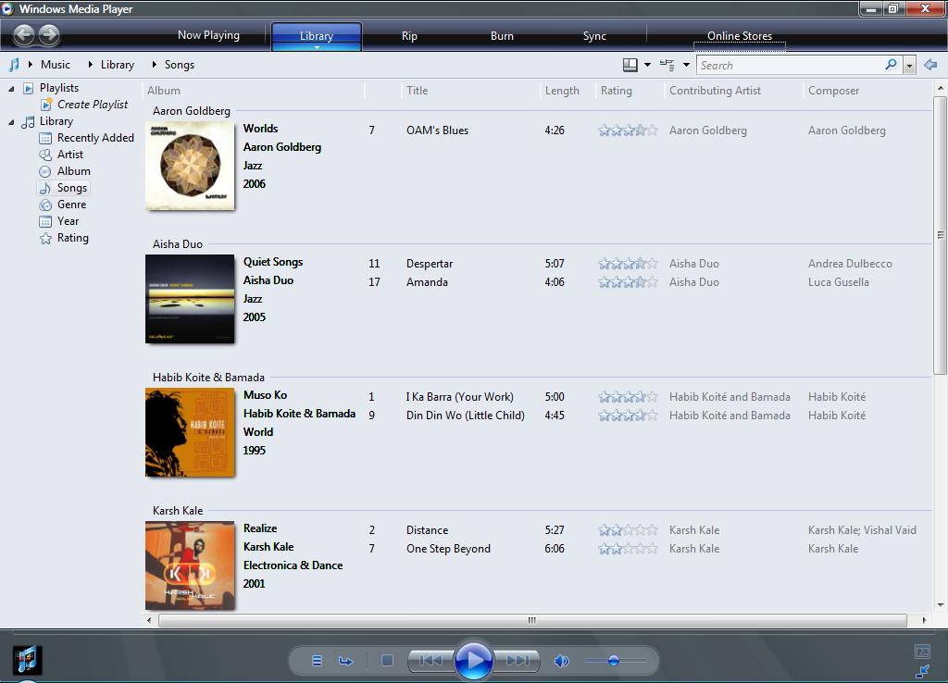The width and height of the screenshot is (948, 683).
Task: Click the Year calendar icon in sidebar
Action: pos(45,221)
